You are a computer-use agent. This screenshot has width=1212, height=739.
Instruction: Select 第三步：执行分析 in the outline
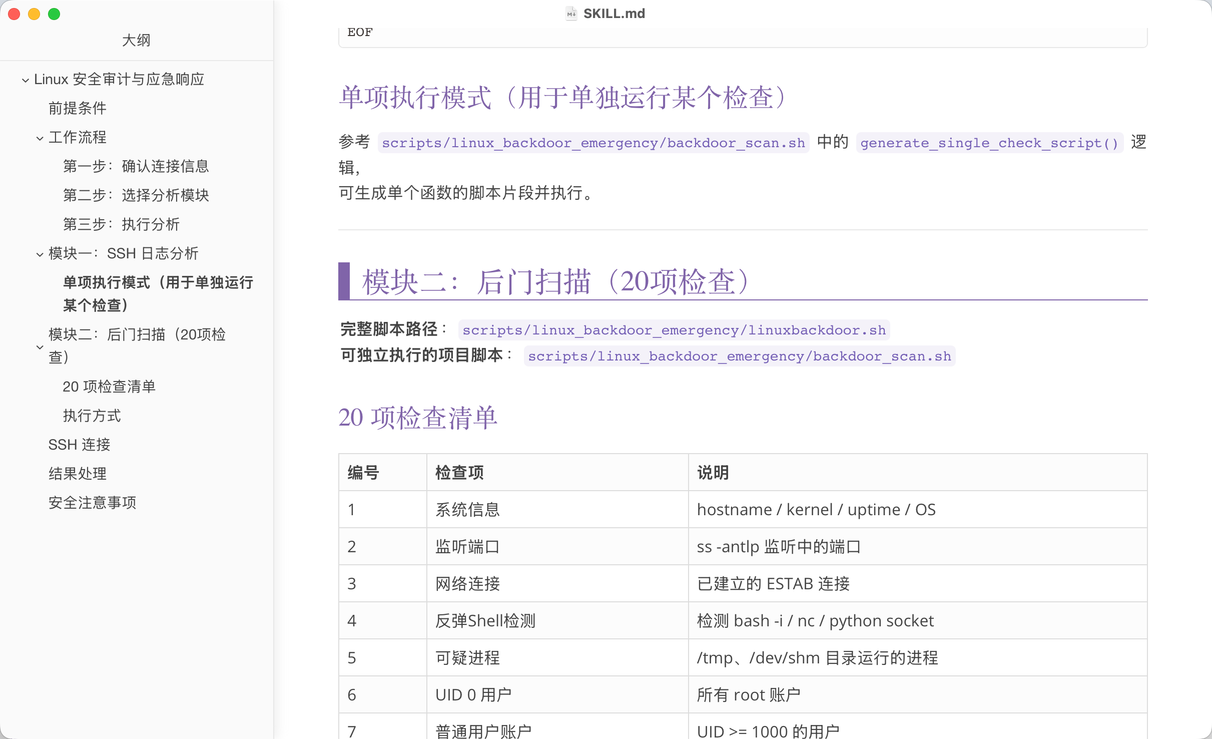click(121, 224)
